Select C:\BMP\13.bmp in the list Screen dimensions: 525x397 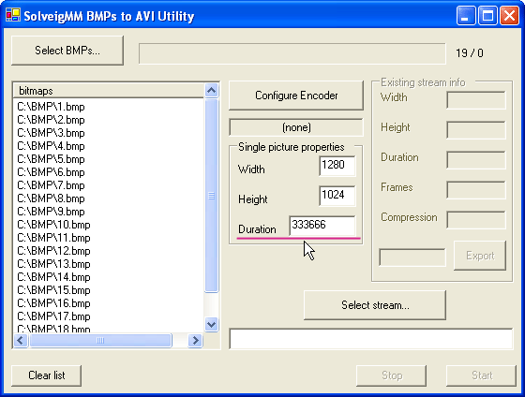53,264
